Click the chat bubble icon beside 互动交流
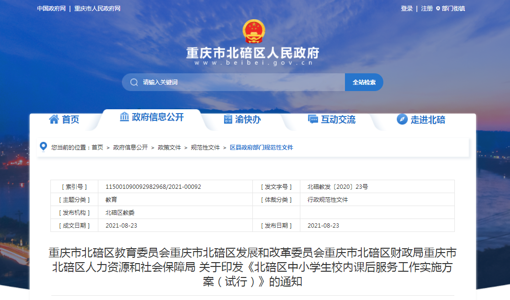The image size is (510, 300). (313, 119)
